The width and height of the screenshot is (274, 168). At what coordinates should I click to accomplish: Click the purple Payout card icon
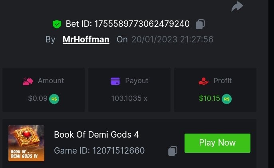[115, 81]
